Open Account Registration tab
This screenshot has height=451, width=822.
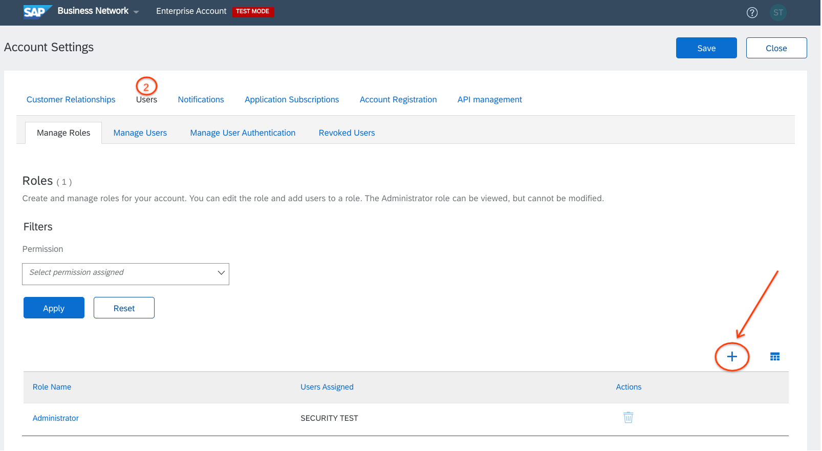pyautogui.click(x=399, y=100)
